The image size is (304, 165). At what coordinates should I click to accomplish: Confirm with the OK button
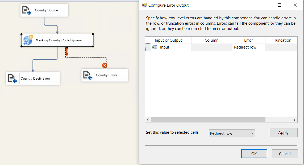coord(254,154)
